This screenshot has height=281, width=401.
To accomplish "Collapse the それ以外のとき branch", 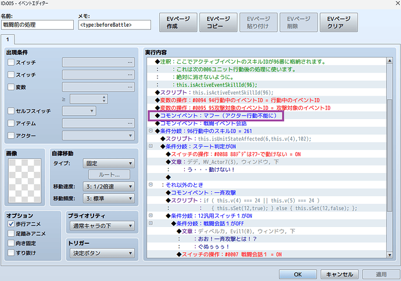I will point(151,185).
